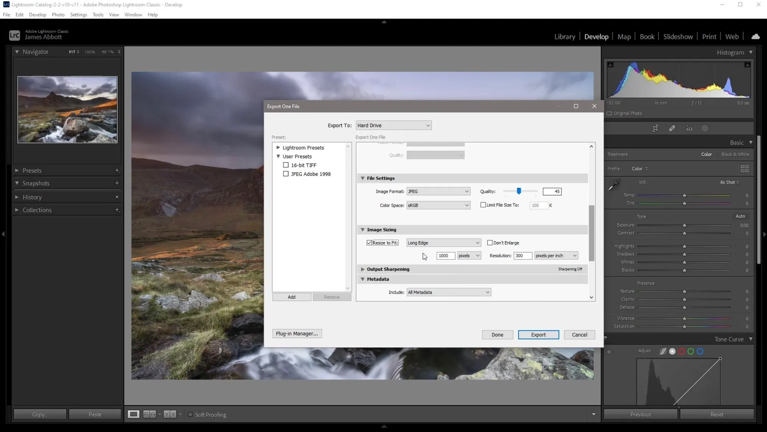Check the JPEG Adobe 1998 preset box
The image size is (767, 432).
coord(286,174)
